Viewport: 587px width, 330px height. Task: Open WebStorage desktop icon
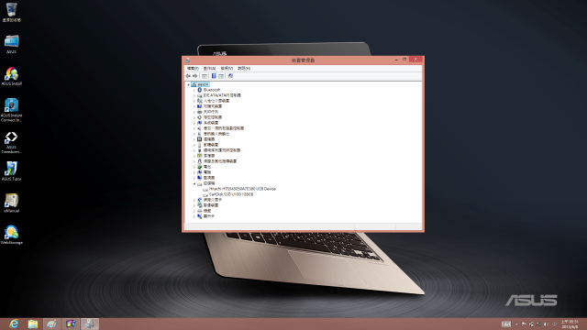click(12, 235)
